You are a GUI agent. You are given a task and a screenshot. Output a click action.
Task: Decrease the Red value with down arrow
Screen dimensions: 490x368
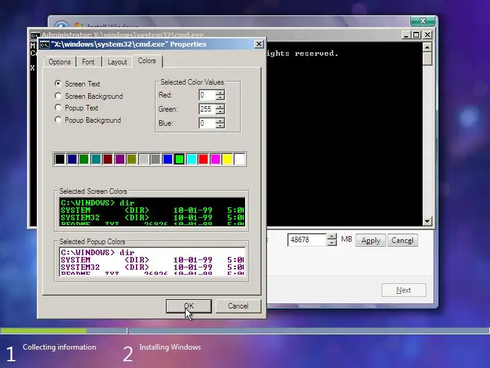point(220,98)
